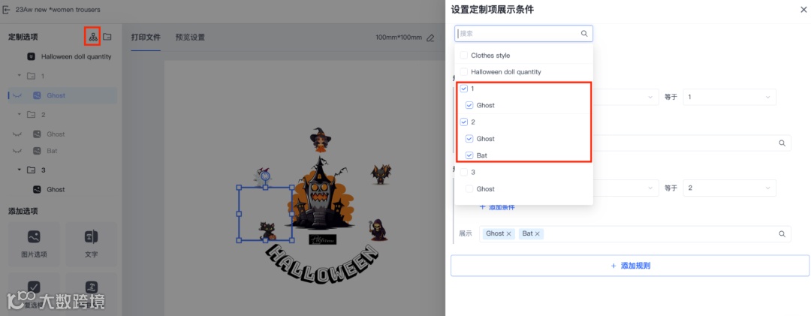This screenshot has width=811, height=316.
Task: Uncheck the folder 2 checkbox in dropdown
Action: (464, 122)
